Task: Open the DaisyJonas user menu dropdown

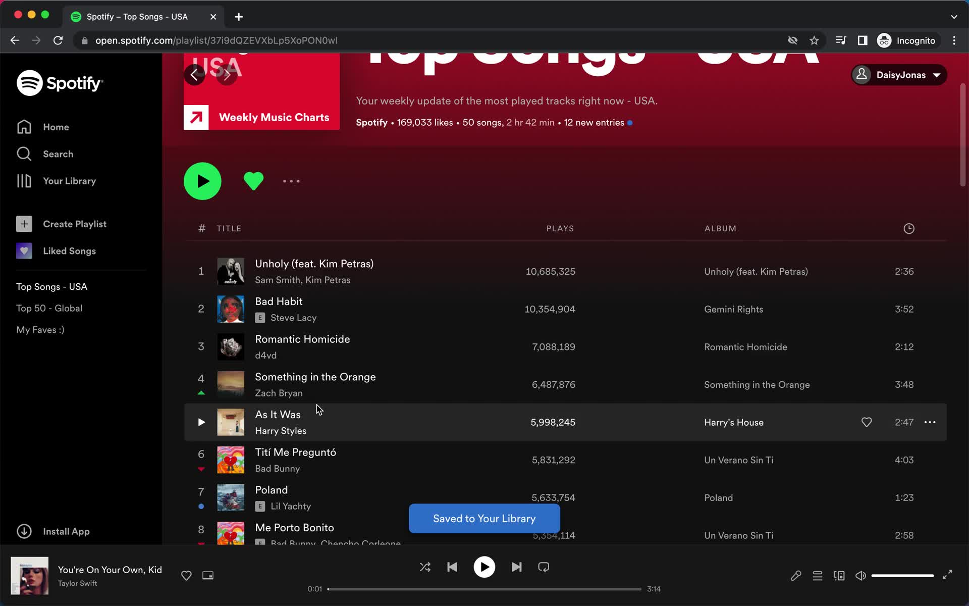Action: pos(899,75)
